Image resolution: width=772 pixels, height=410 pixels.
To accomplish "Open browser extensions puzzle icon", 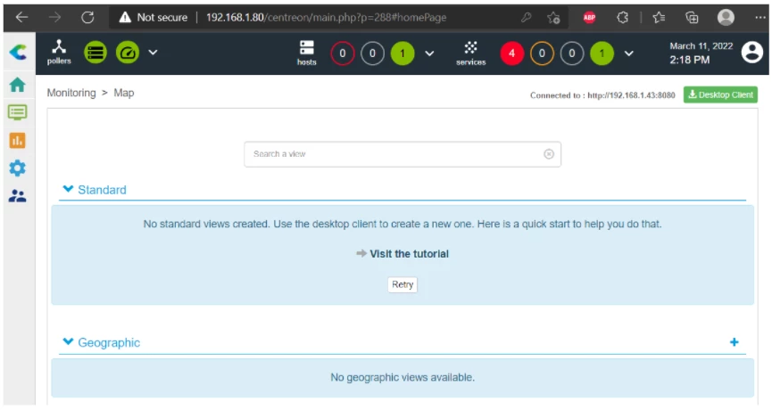I will pos(622,18).
